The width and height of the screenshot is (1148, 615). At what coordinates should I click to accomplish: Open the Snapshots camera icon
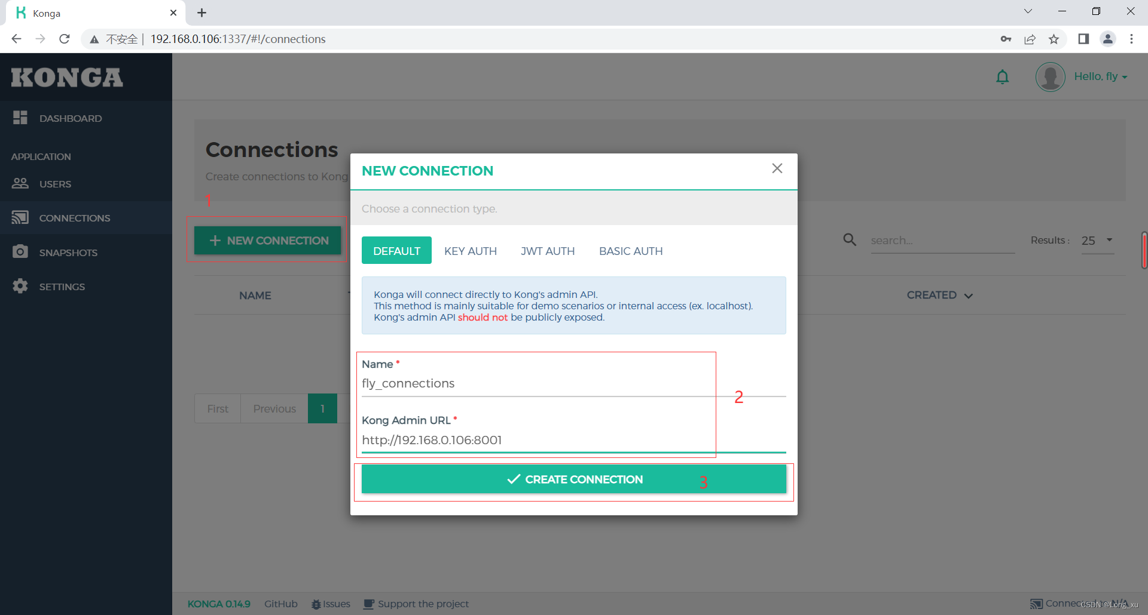click(x=20, y=251)
